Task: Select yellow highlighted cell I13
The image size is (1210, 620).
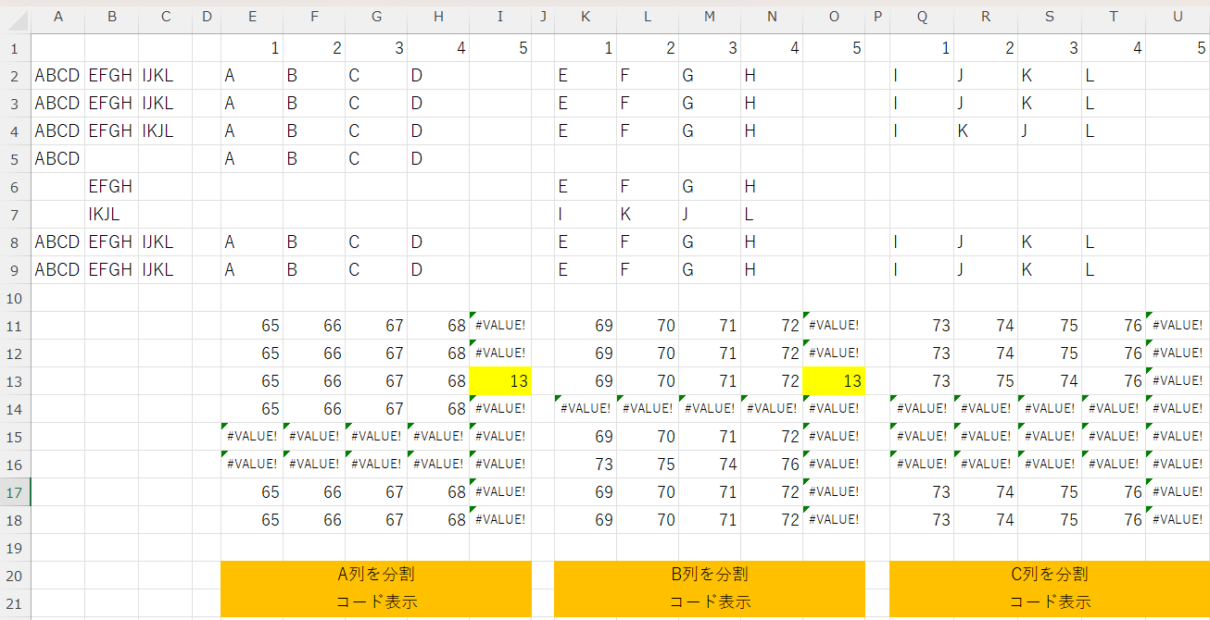Action: pos(500,381)
